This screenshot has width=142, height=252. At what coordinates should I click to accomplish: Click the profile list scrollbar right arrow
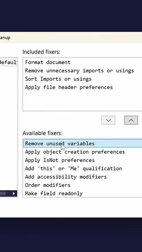coord(14,193)
